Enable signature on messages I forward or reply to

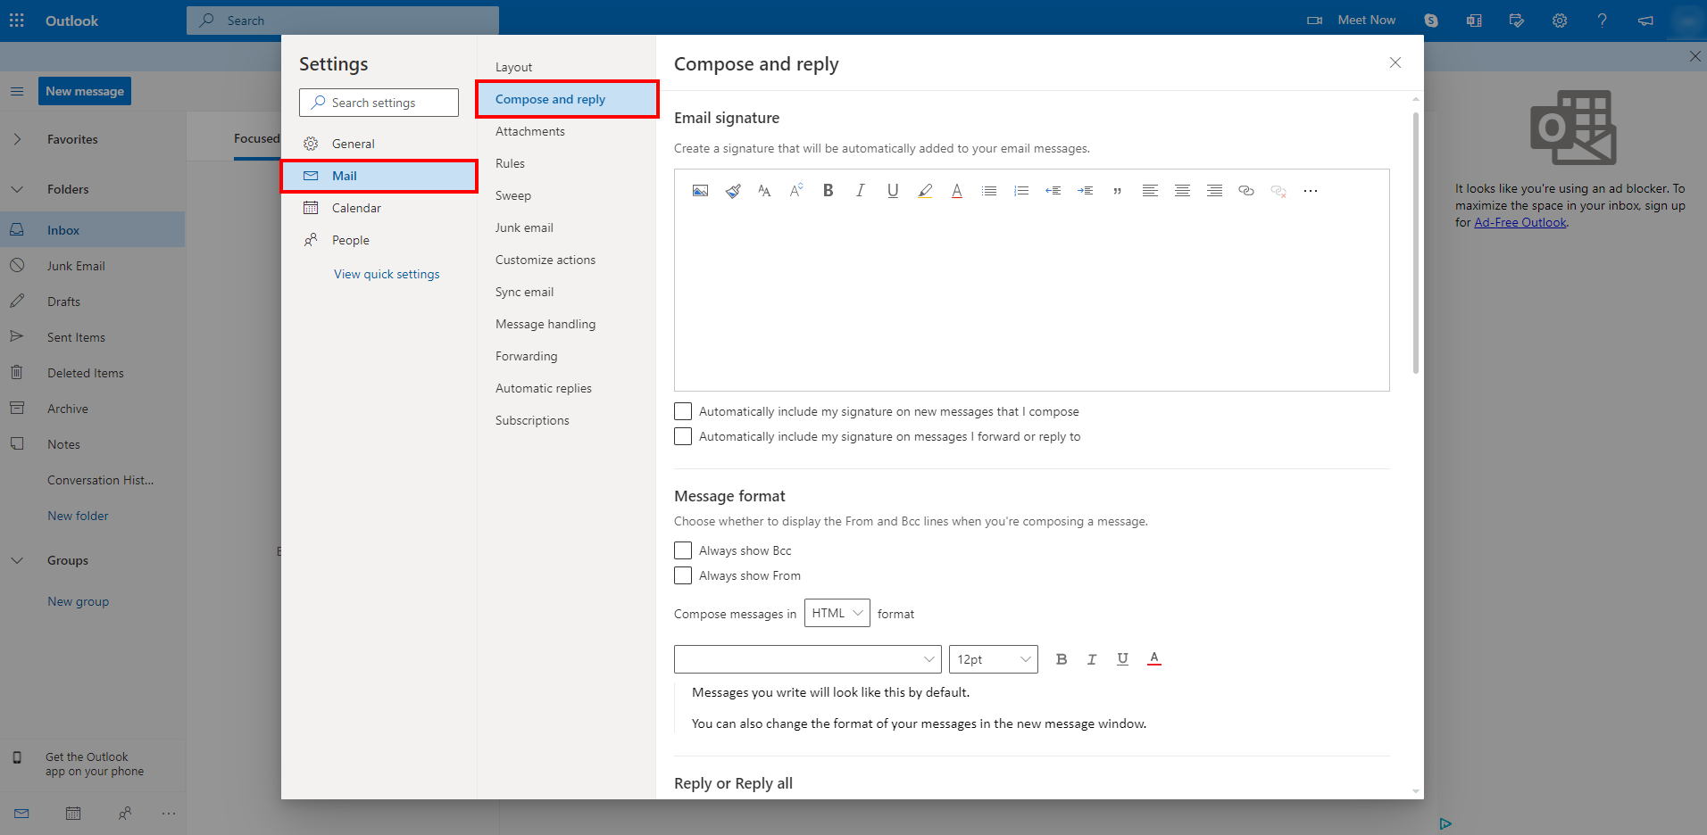pos(683,436)
